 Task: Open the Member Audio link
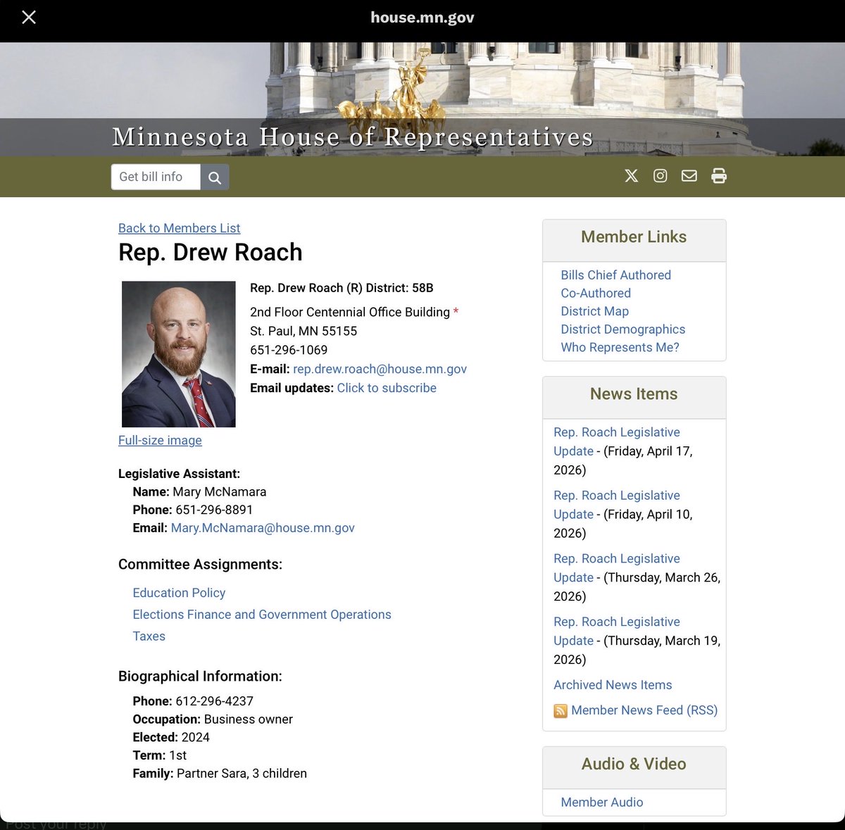click(602, 803)
